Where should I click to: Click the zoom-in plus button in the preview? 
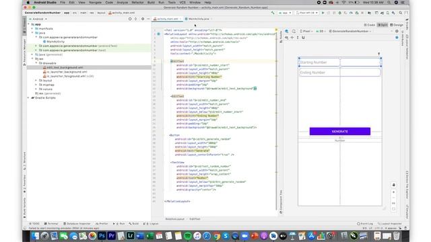(x=393, y=192)
